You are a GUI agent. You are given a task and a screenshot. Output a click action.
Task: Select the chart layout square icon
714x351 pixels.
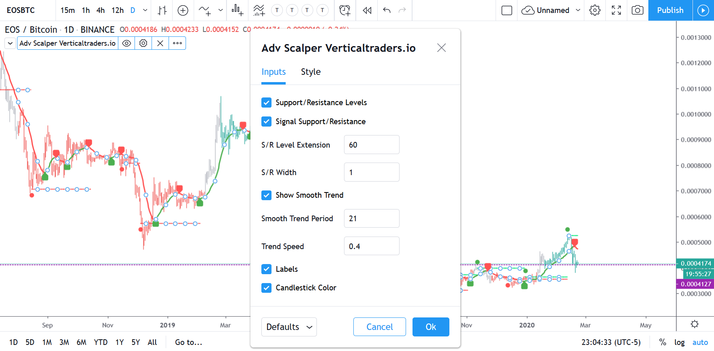(x=507, y=11)
